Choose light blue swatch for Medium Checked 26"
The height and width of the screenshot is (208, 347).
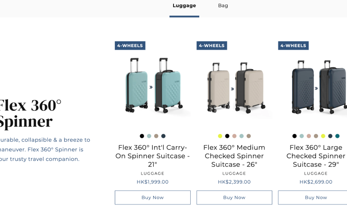click(242, 136)
